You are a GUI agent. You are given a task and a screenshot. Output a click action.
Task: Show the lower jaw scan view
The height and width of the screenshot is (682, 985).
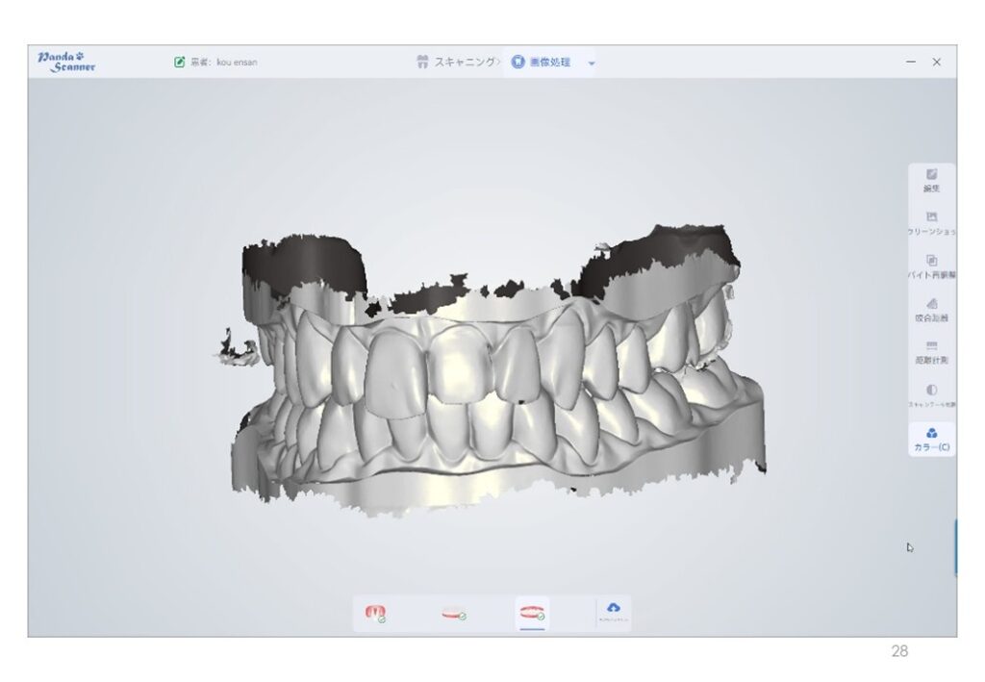[x=454, y=613]
